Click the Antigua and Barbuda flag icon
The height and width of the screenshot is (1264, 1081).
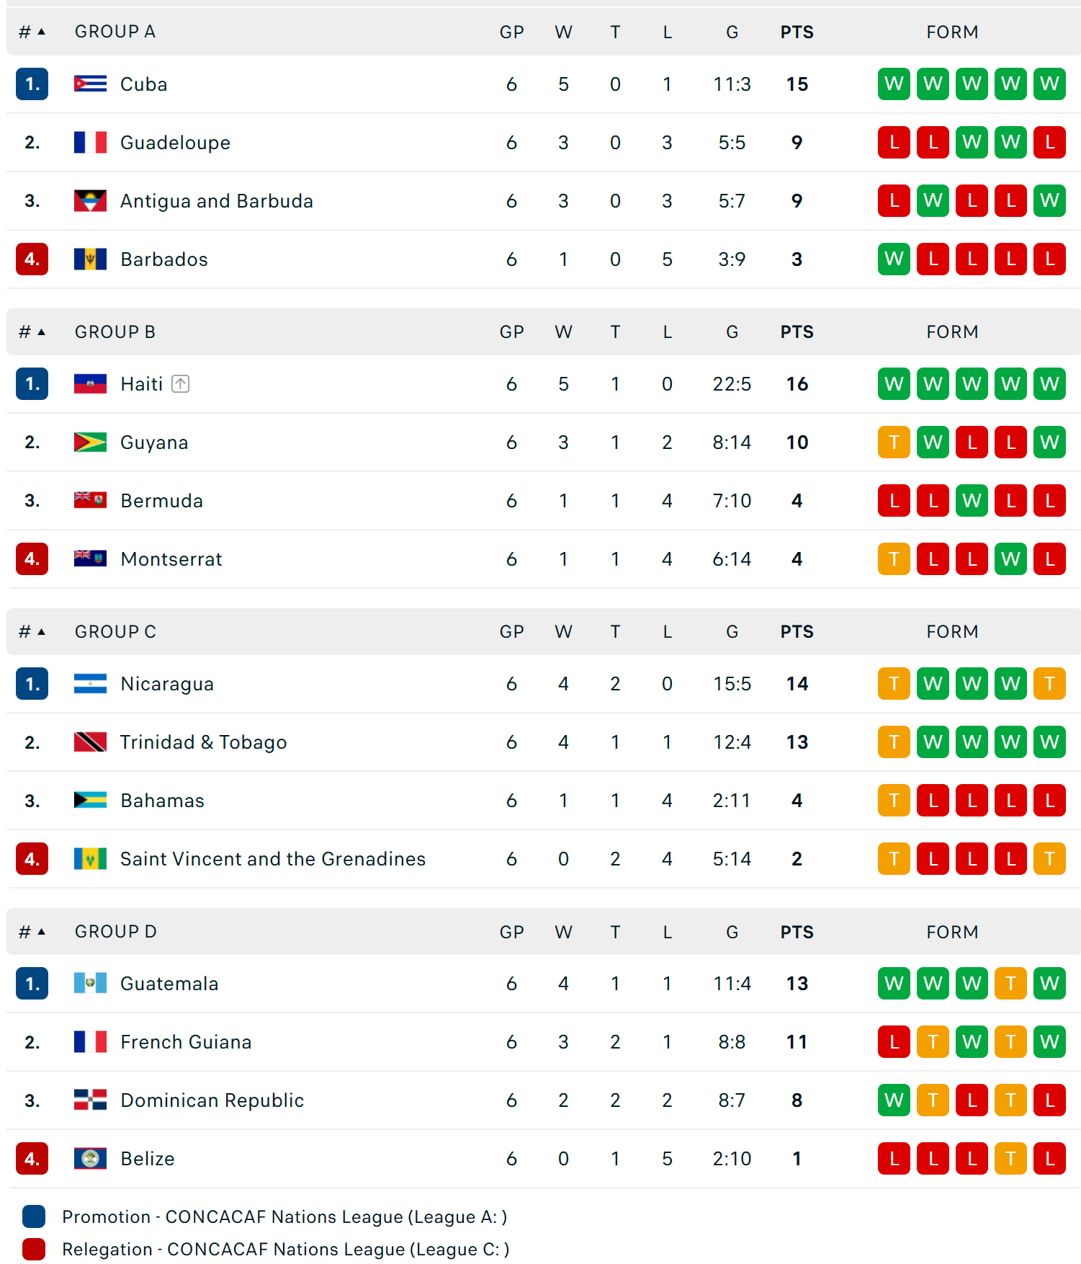[x=90, y=201]
